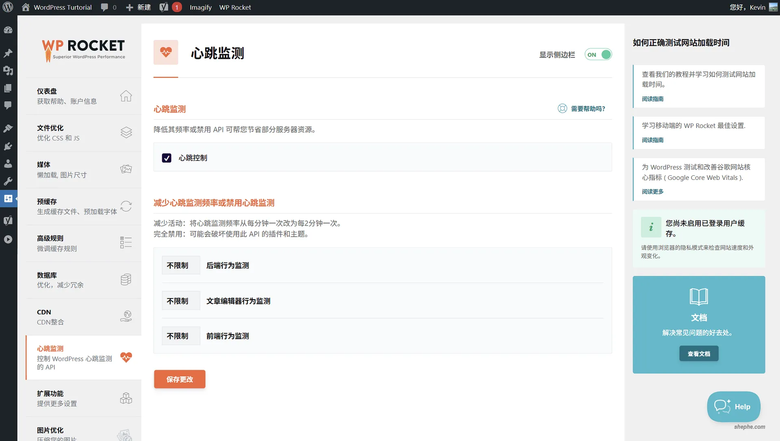Open the WP Rocket dashboard home icon

tap(126, 96)
